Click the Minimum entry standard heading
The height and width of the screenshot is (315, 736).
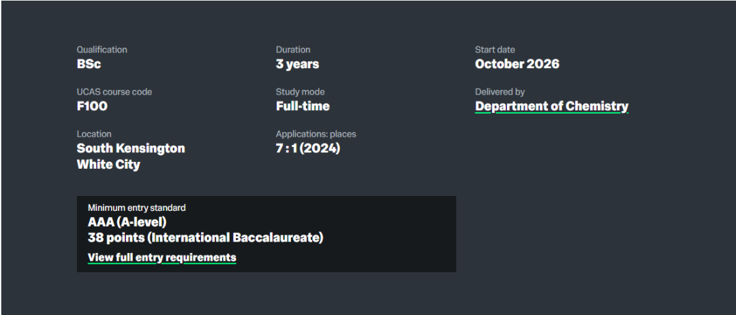point(136,208)
